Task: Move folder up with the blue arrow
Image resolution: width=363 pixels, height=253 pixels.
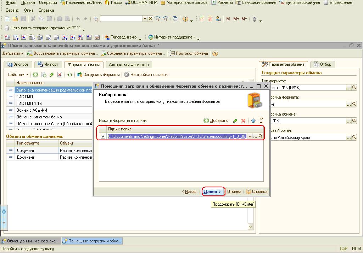Action: 253,120
